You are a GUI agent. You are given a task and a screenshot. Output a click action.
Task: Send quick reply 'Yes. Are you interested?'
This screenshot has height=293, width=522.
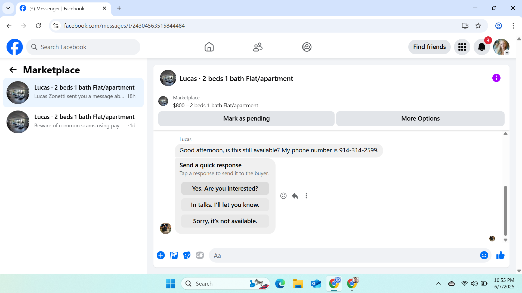[x=225, y=188]
